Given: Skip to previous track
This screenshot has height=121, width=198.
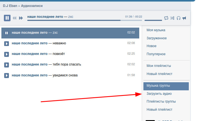Looking at the screenshot, I should coord(15,18).
